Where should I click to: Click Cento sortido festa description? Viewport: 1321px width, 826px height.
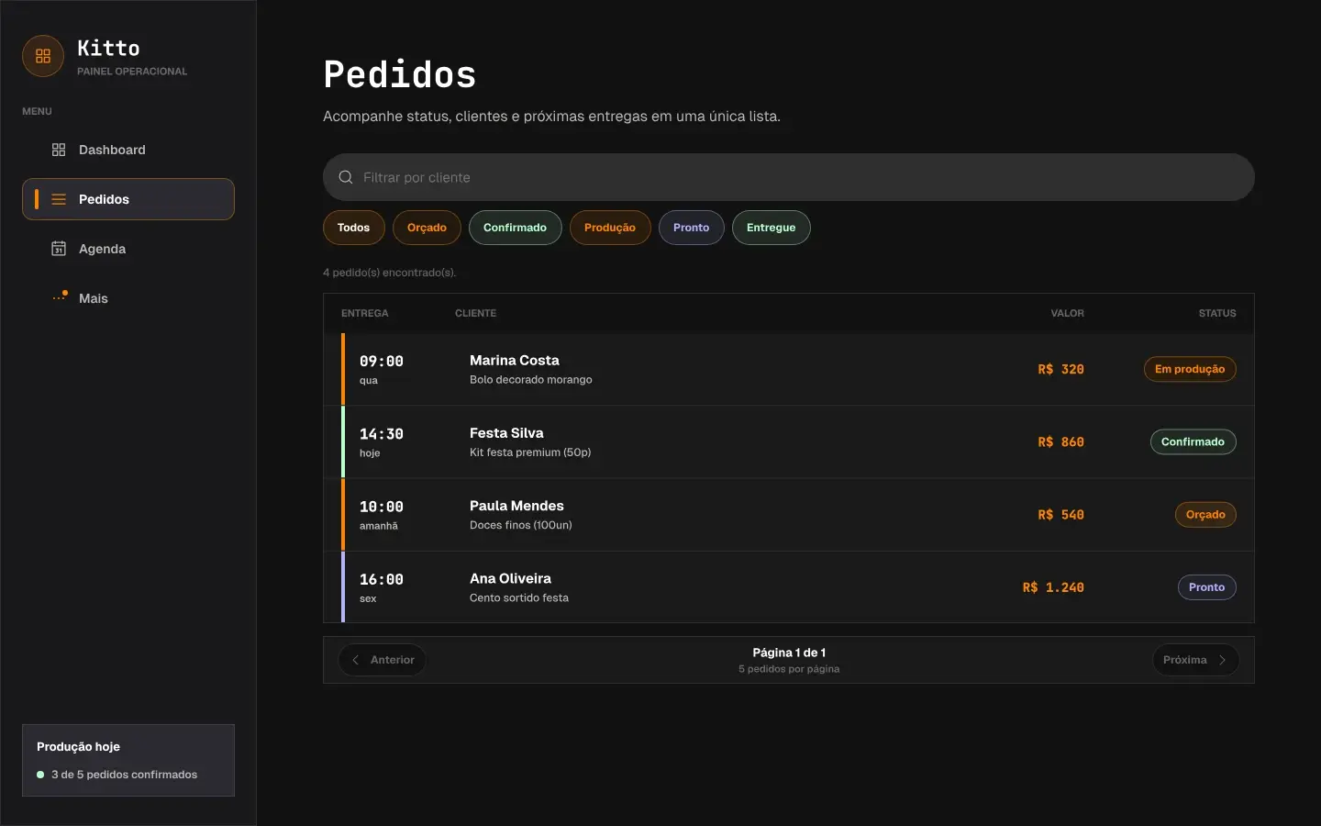coord(519,597)
